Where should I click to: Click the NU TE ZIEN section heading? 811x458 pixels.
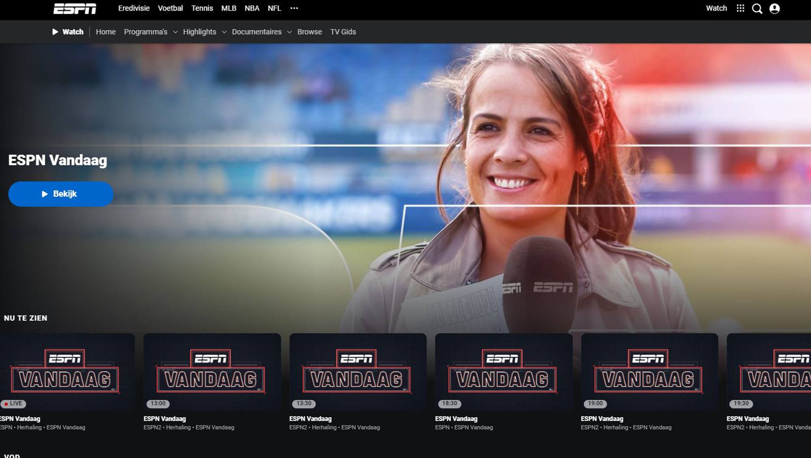(x=26, y=318)
